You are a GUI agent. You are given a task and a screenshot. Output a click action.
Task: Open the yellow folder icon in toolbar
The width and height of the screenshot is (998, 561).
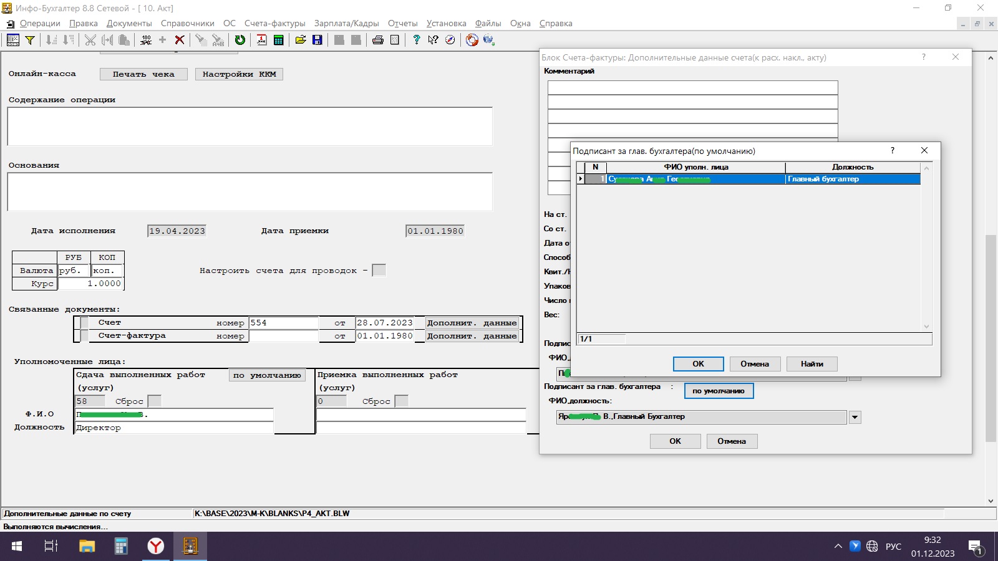click(301, 40)
